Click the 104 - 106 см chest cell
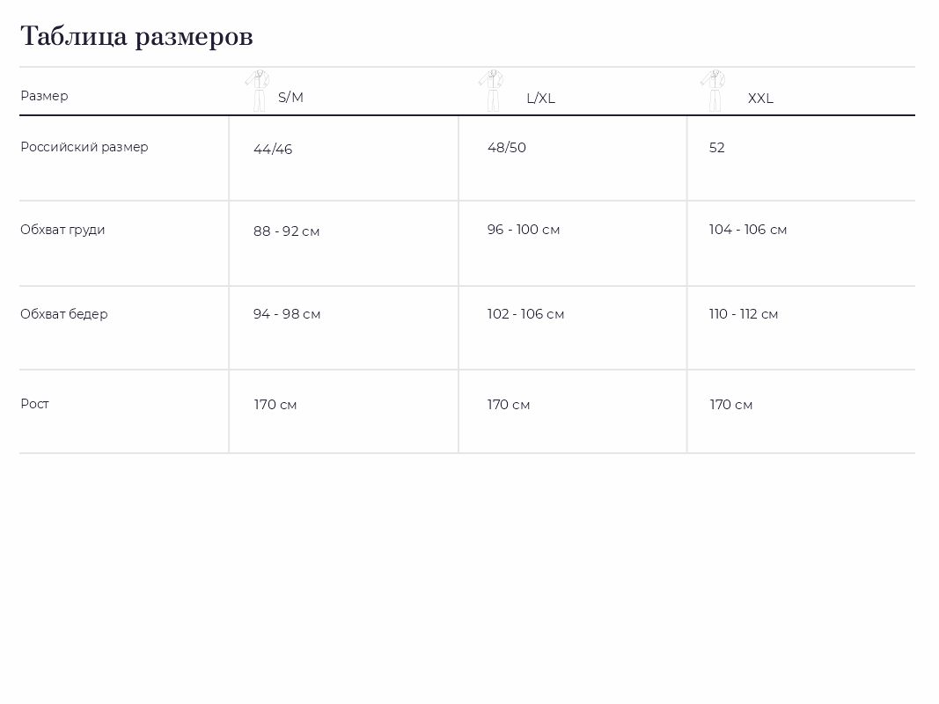939x704 pixels. coord(748,230)
